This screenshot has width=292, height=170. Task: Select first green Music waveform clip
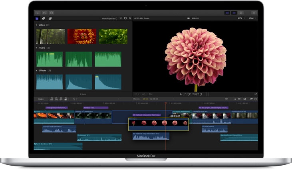tap(50, 59)
